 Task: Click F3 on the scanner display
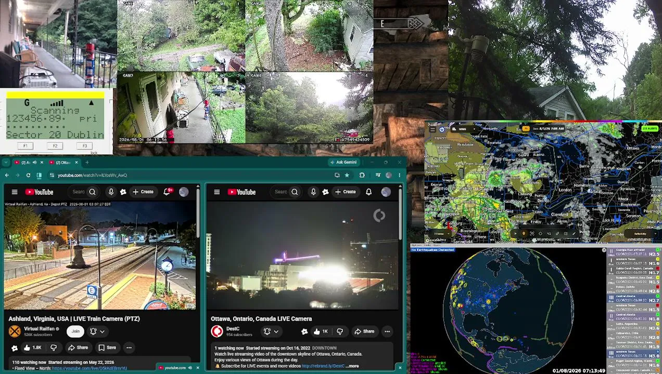[85, 146]
